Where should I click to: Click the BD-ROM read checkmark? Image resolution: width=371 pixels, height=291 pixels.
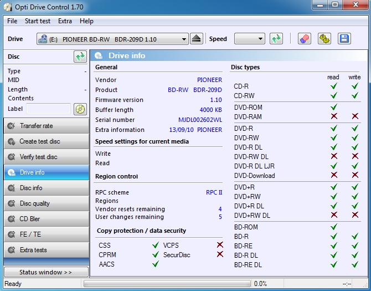pyautogui.click(x=334, y=227)
